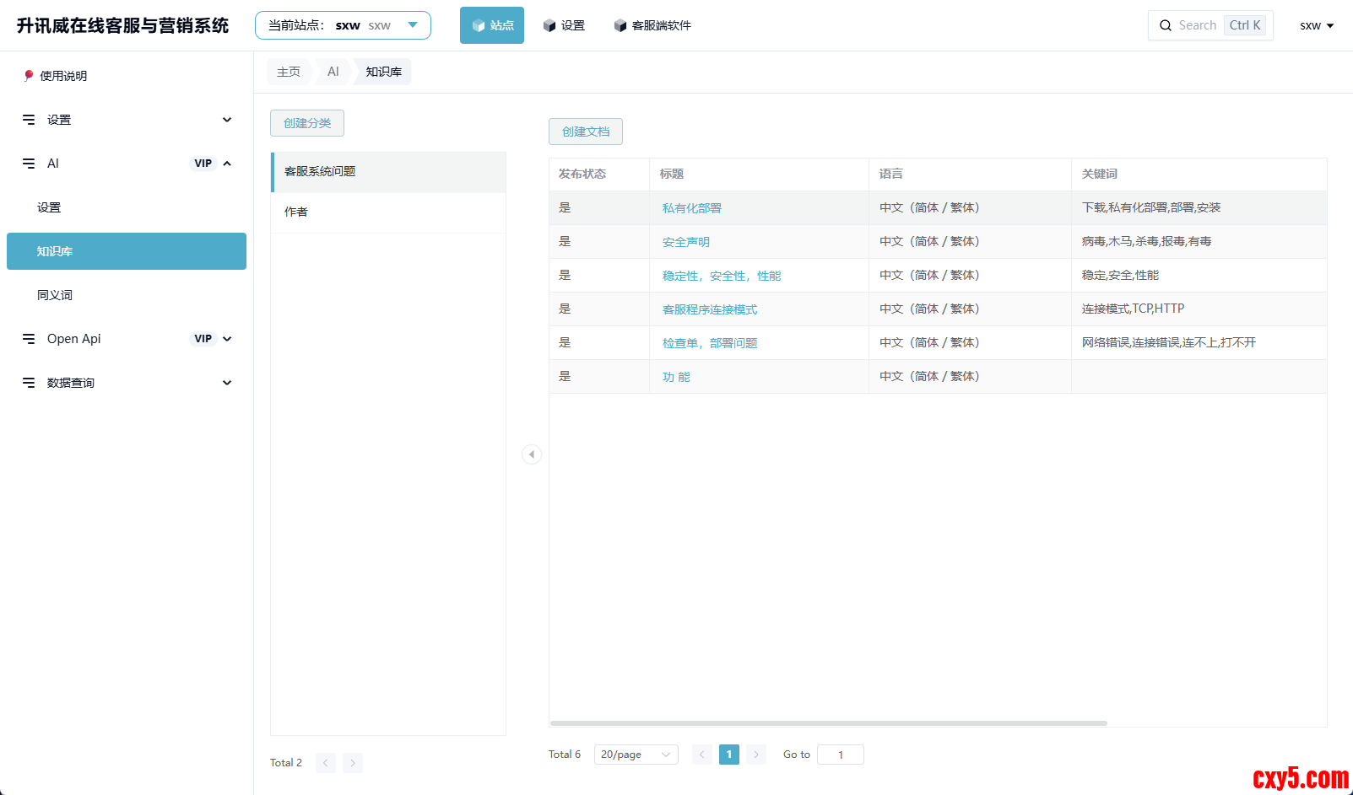Select 同义词 in the sidebar
The image size is (1353, 795).
click(x=55, y=295)
